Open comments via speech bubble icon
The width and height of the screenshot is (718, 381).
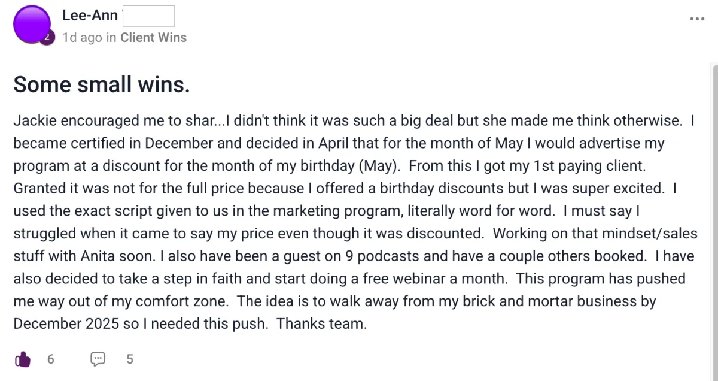98,359
